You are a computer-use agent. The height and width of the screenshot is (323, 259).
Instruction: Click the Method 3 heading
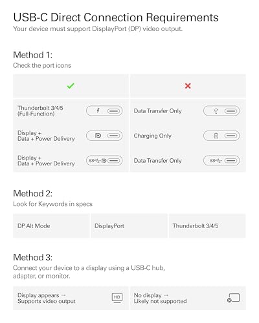[x=32, y=257]
